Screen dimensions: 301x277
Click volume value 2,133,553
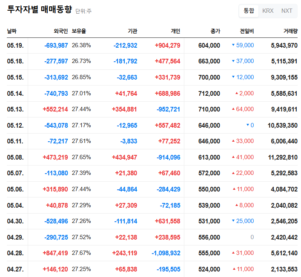coord(284,269)
